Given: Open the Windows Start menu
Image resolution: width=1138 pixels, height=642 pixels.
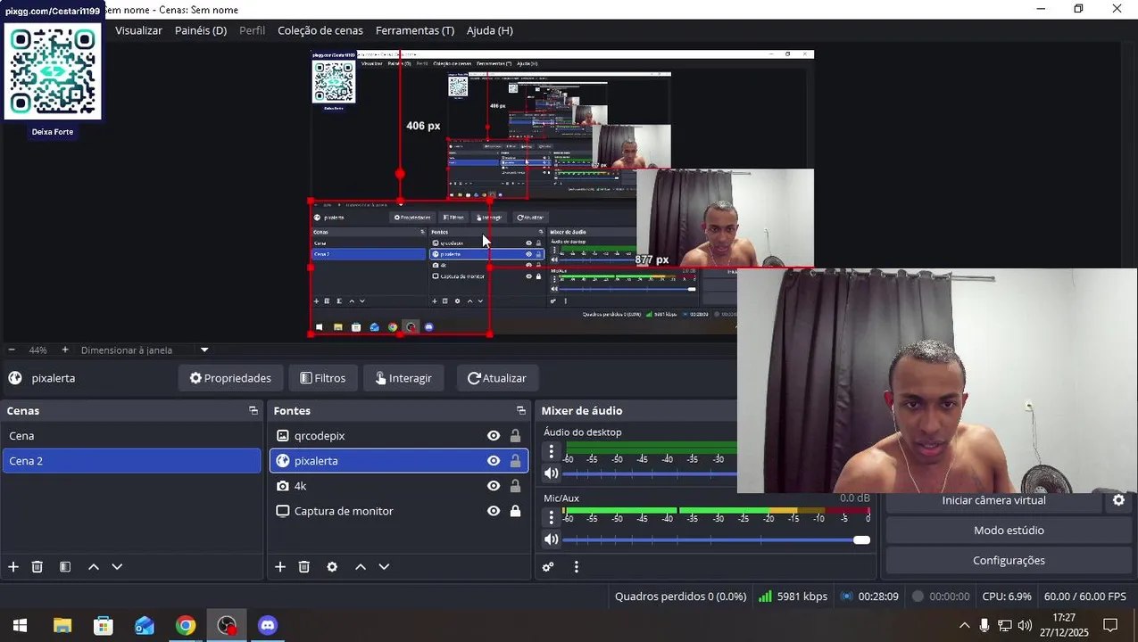Looking at the screenshot, I should (x=20, y=625).
